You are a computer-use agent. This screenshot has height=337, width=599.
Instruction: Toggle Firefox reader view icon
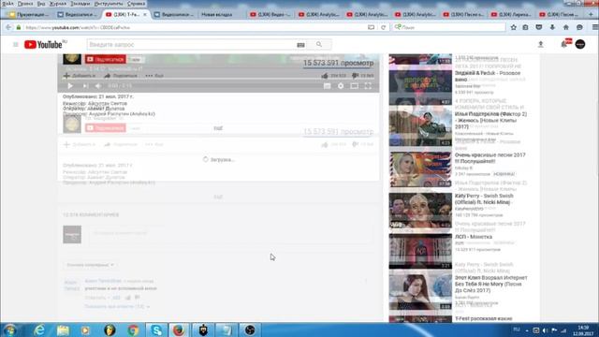pyautogui.click(x=371, y=27)
